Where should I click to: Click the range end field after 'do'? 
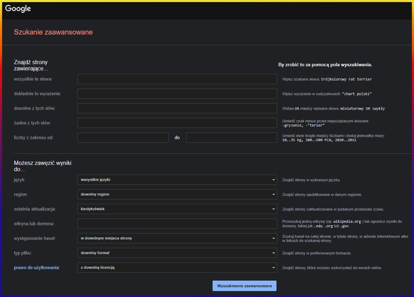232,138
